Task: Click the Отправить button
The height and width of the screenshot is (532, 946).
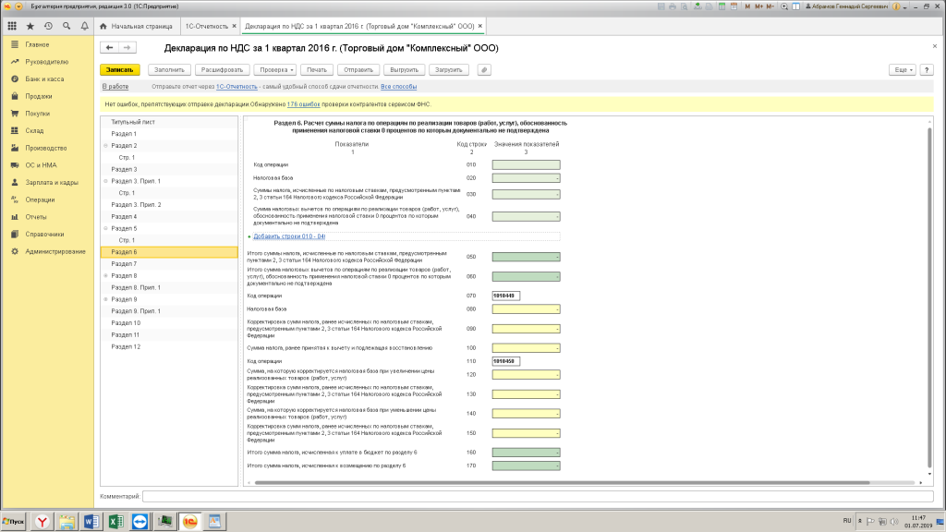Action: pyautogui.click(x=358, y=70)
